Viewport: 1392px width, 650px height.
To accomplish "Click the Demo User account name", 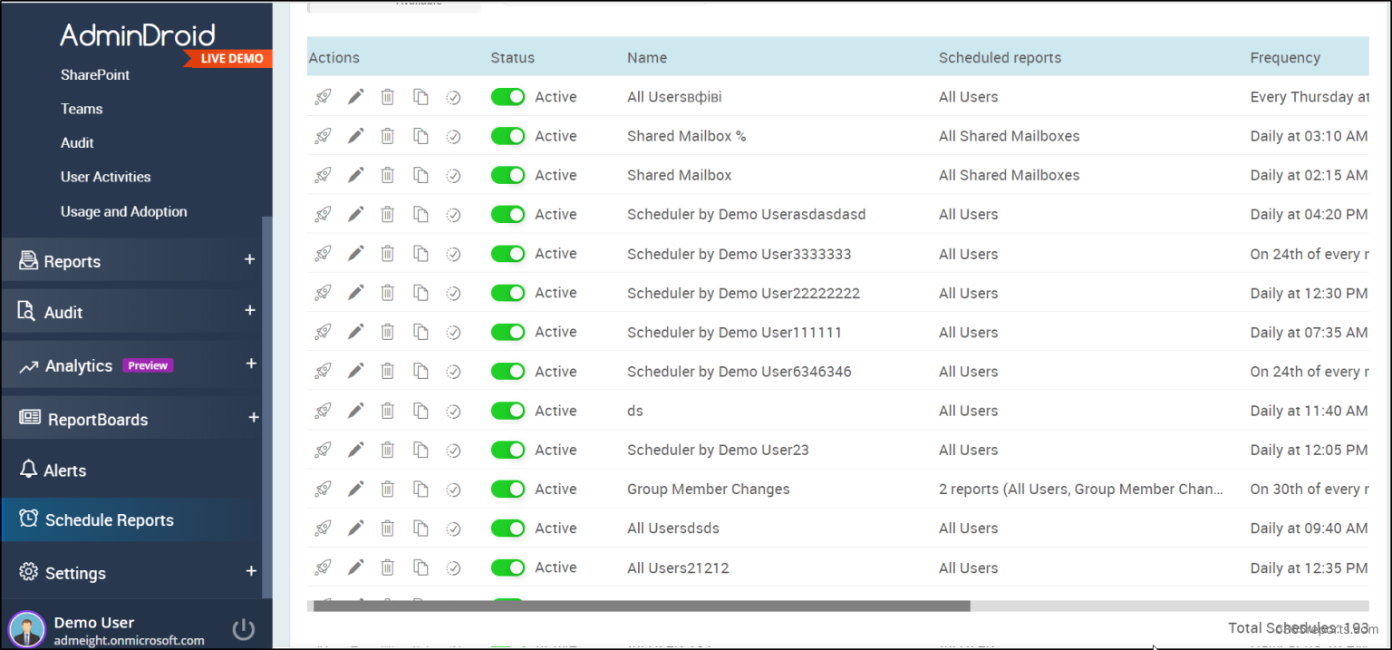I will [94, 623].
